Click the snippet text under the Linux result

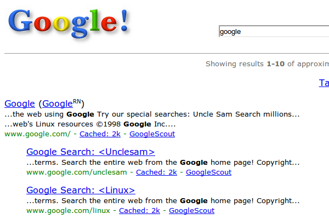click(x=163, y=201)
